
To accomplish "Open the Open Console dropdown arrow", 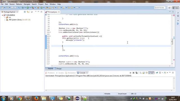I will pos(167,73).
